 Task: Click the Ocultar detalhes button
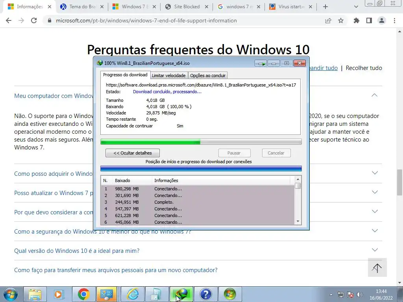click(133, 153)
